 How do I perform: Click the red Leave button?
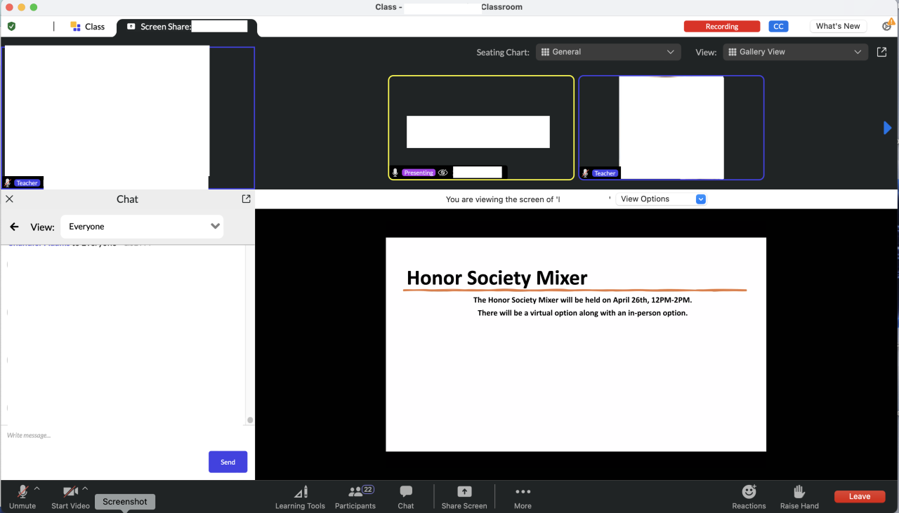[x=860, y=496]
